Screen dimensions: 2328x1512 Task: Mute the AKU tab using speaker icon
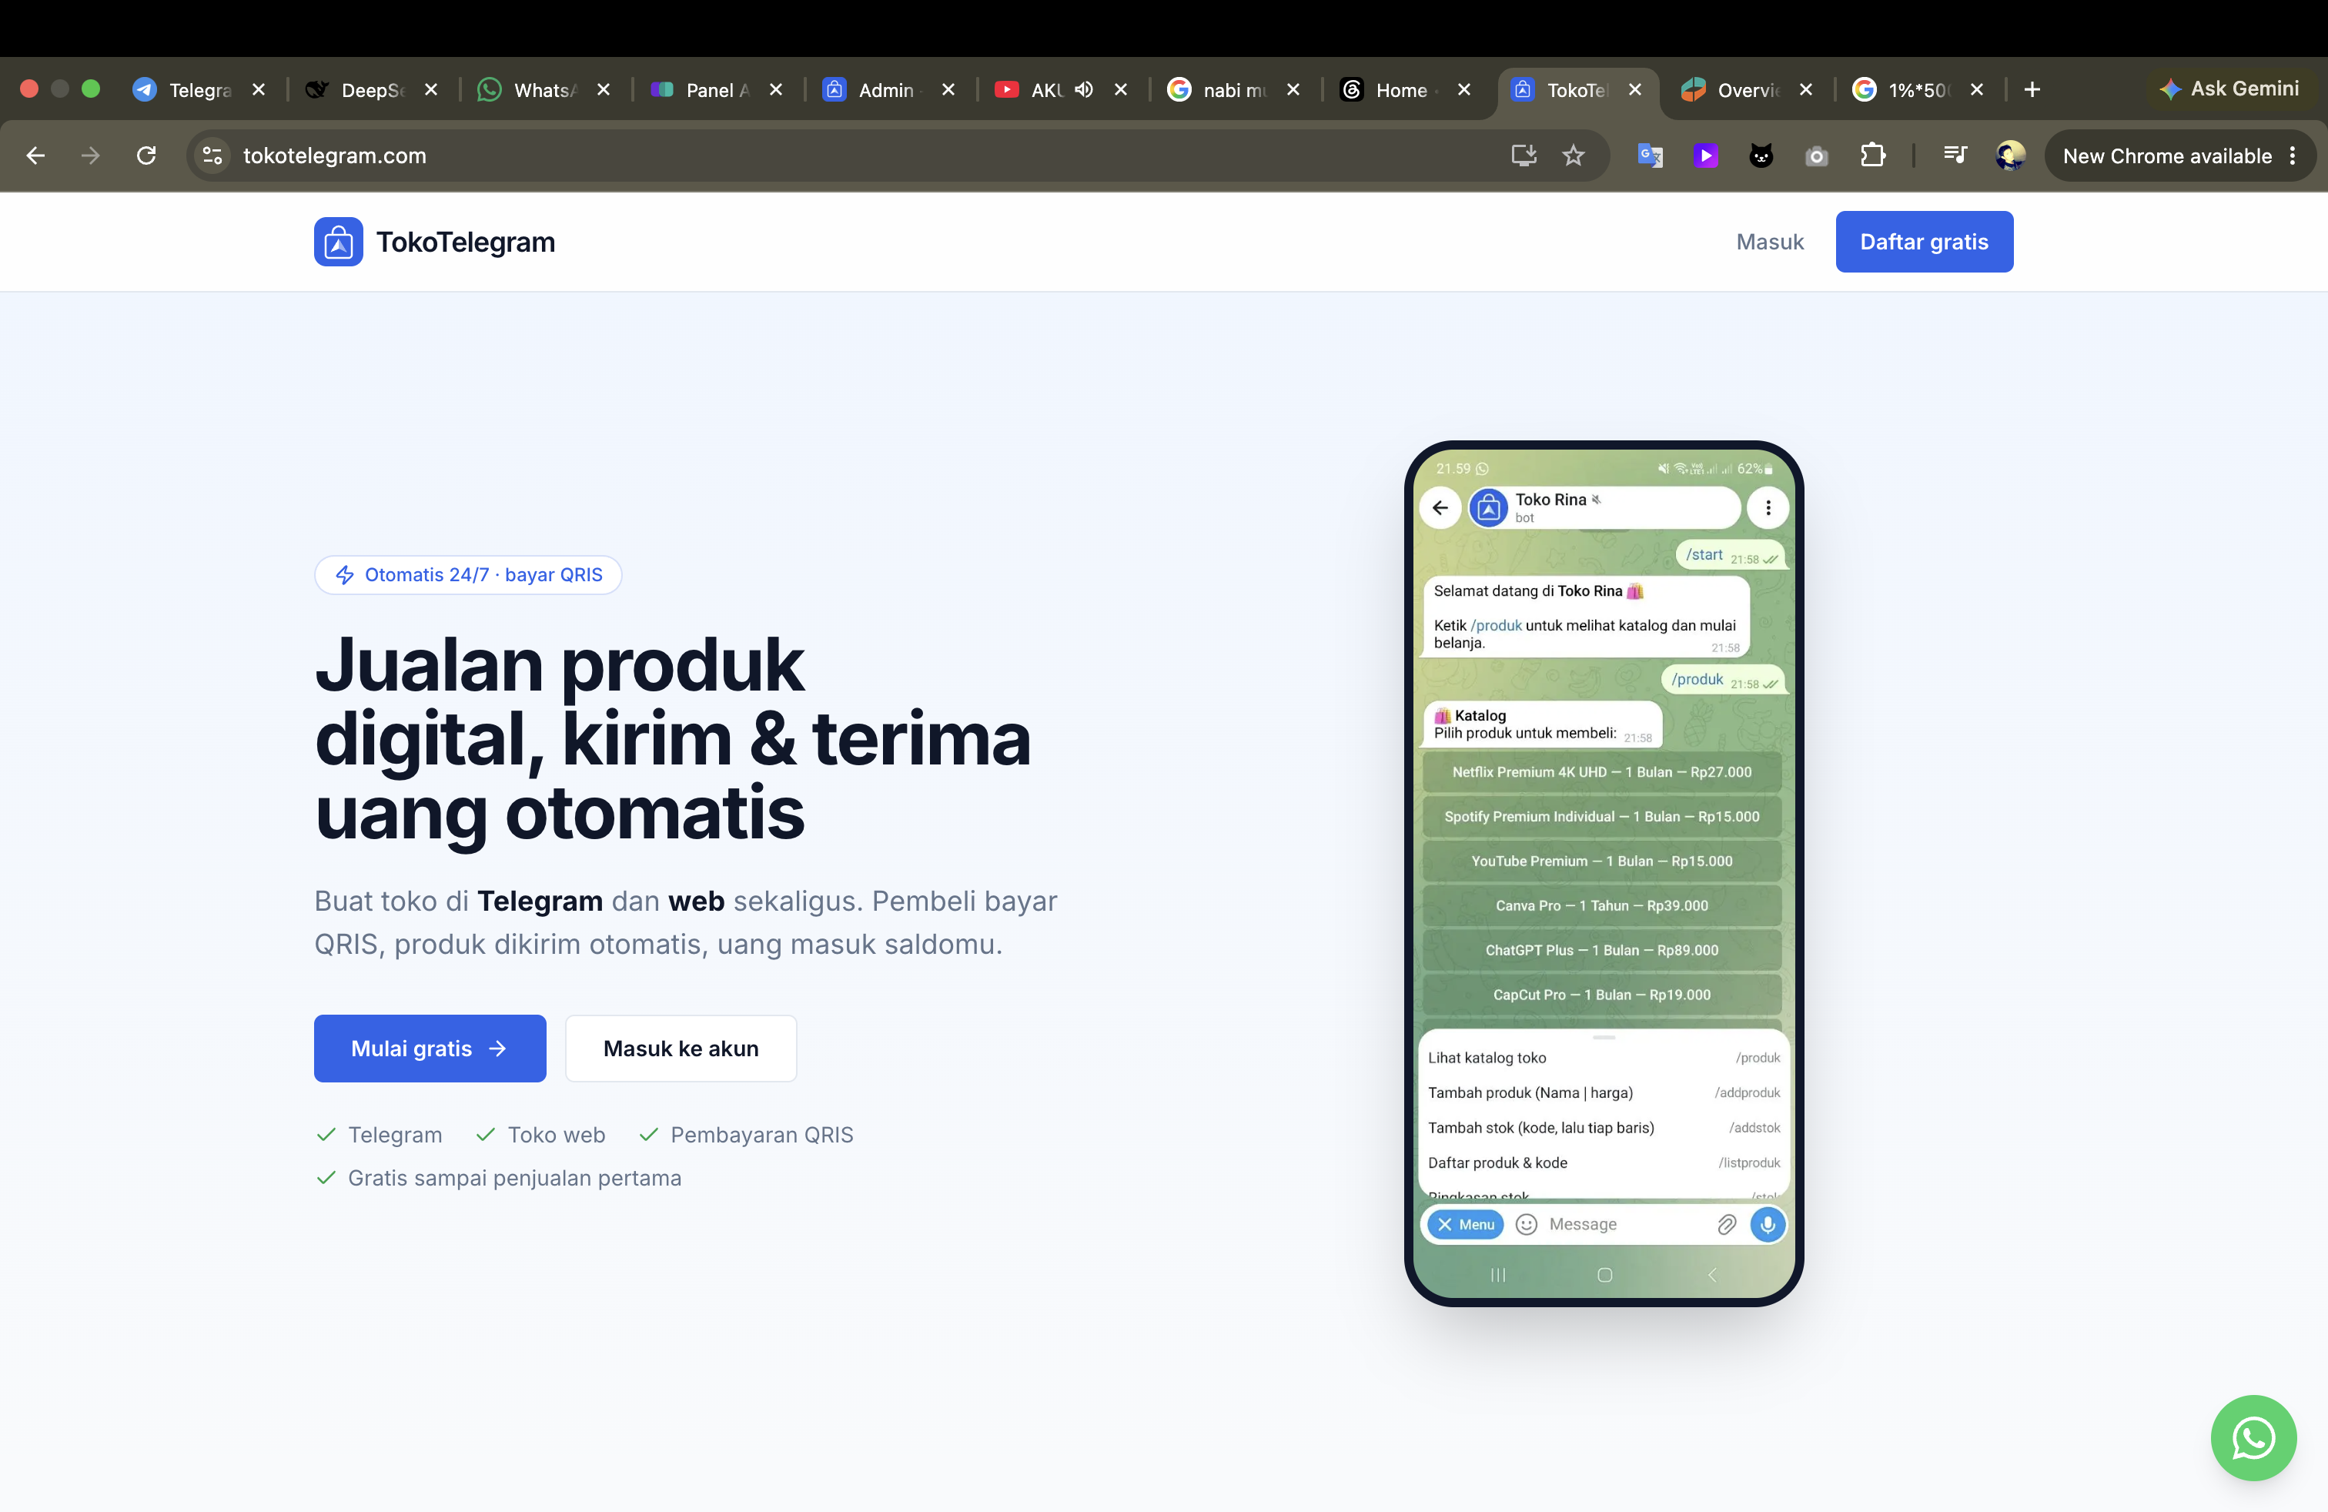pos(1084,90)
